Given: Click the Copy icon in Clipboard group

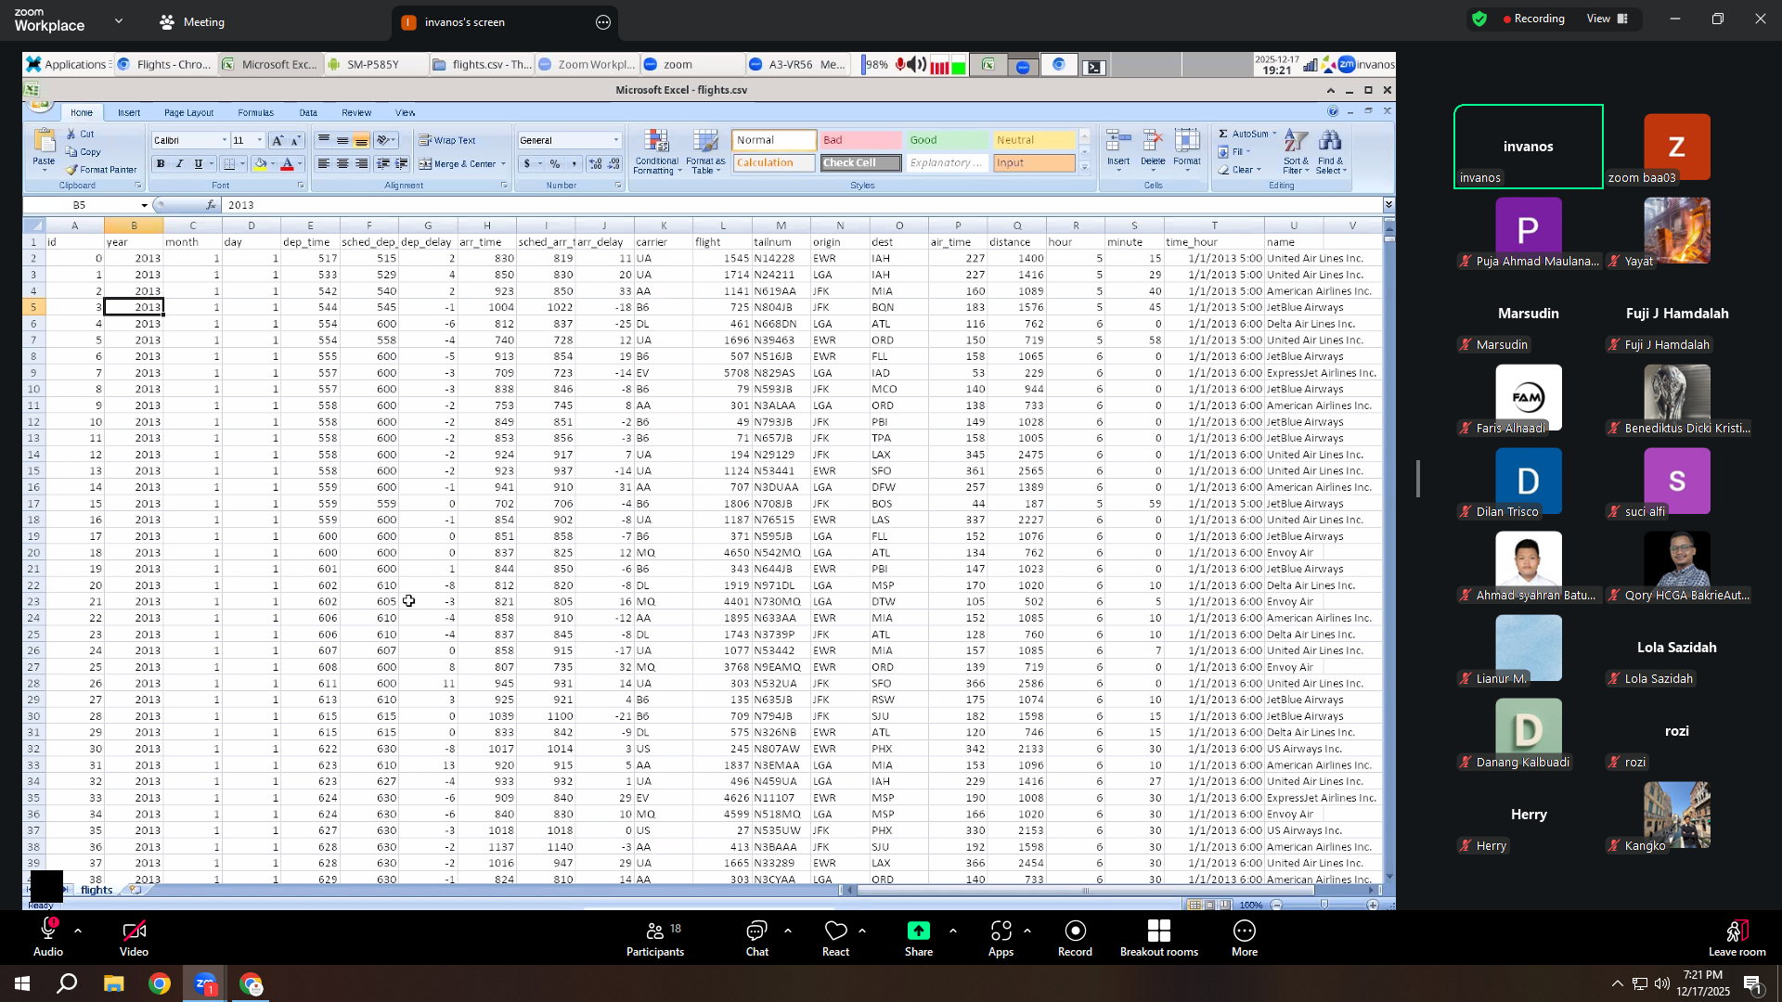Looking at the screenshot, I should click(71, 152).
